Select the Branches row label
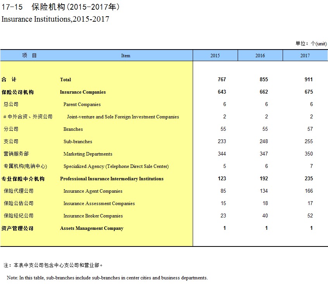Viewport: 328px width, 284px height. (x=73, y=129)
